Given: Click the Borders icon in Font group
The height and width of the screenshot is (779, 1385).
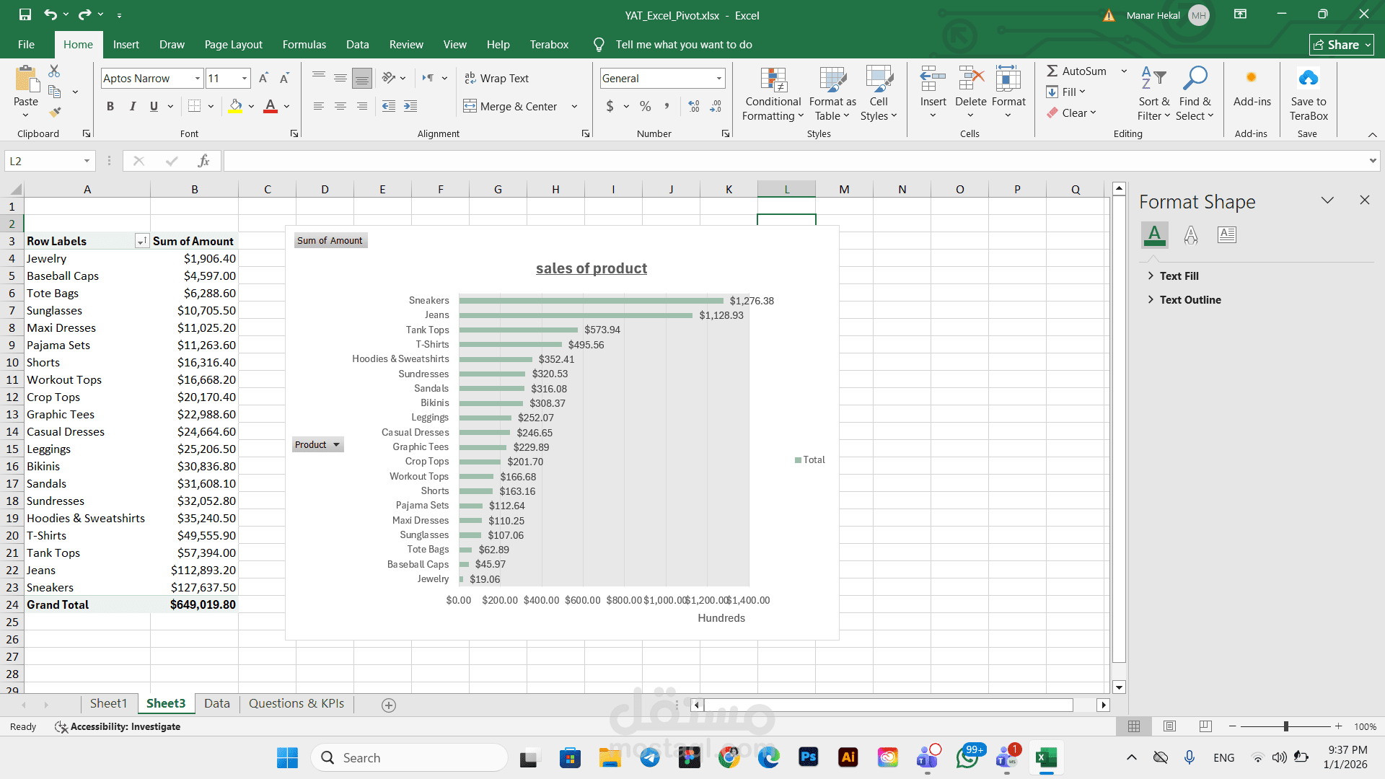Looking at the screenshot, I should tap(194, 106).
